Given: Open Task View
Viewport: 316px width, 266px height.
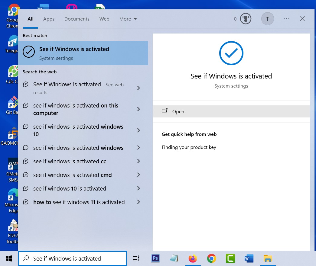Looking at the screenshot, I should coord(136,258).
